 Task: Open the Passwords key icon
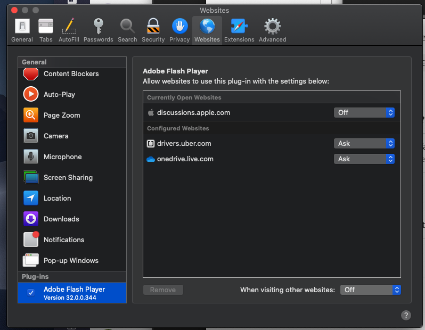pyautogui.click(x=99, y=26)
